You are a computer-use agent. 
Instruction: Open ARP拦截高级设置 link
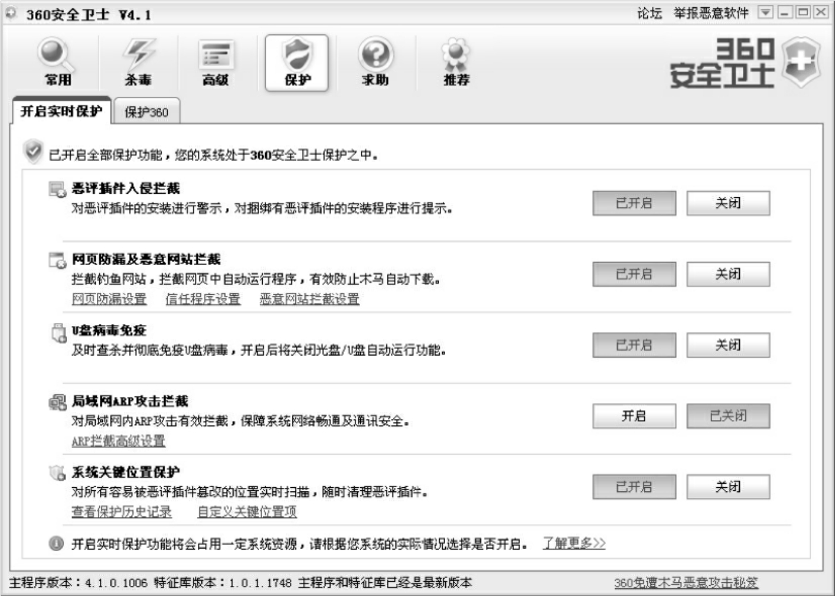tap(118, 441)
